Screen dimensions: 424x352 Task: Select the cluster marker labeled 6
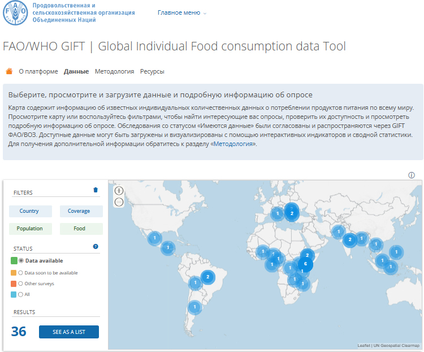click(305, 264)
